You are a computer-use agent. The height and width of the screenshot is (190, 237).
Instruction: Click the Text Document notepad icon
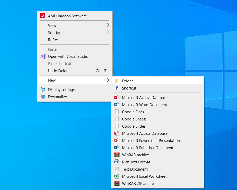[x=117, y=169]
